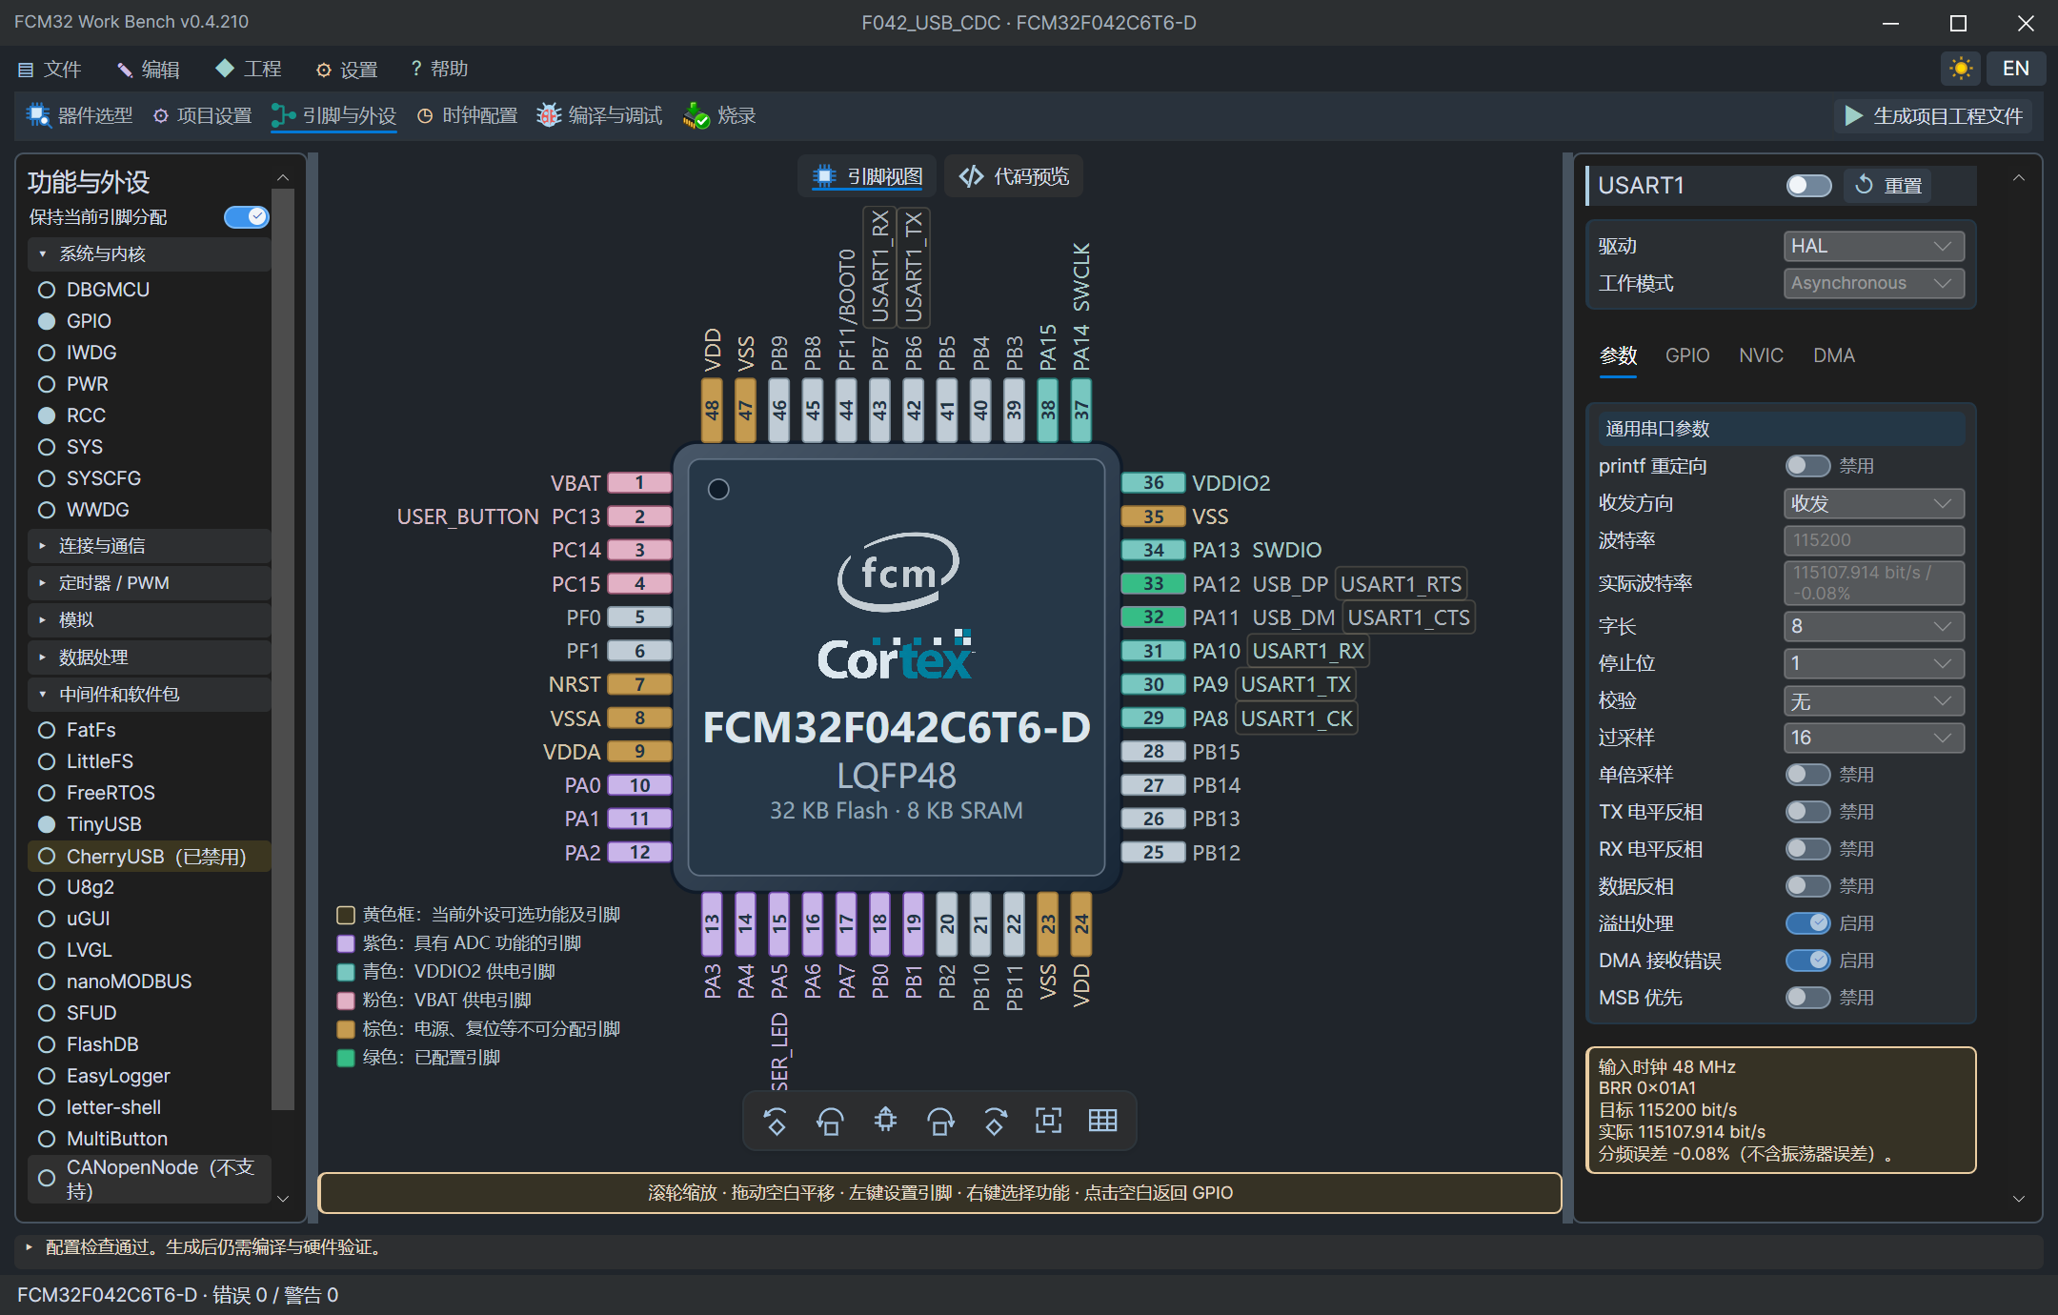Image resolution: width=2058 pixels, height=1315 pixels.
Task: Open the 收发方向 dropdown
Action: pos(1873,504)
